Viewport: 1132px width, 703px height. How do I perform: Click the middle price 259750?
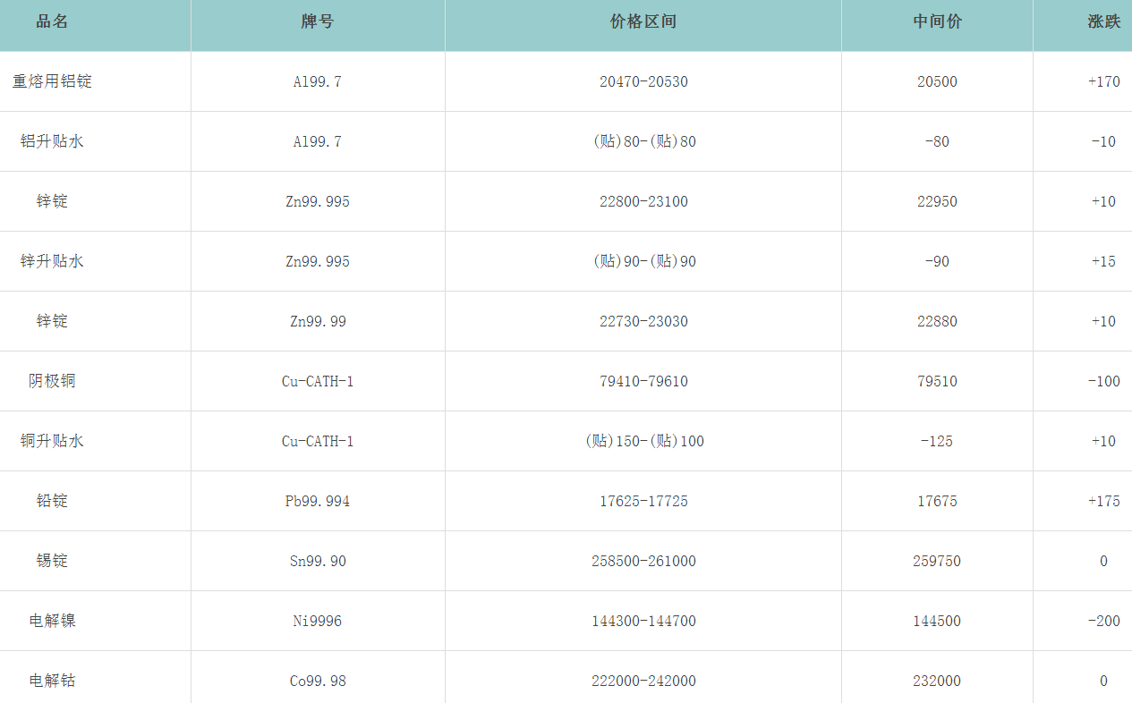coord(937,561)
